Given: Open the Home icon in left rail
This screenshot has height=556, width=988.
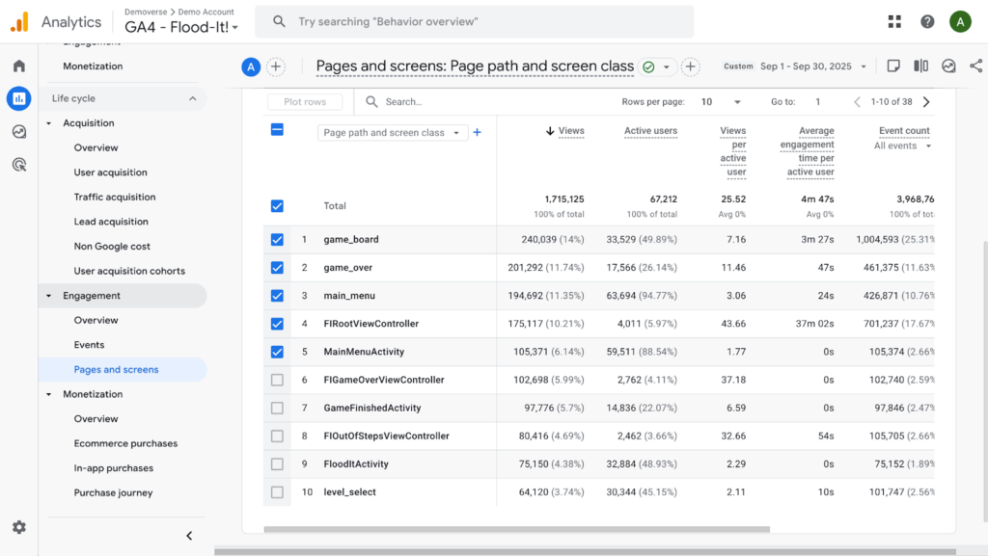Looking at the screenshot, I should [x=18, y=66].
